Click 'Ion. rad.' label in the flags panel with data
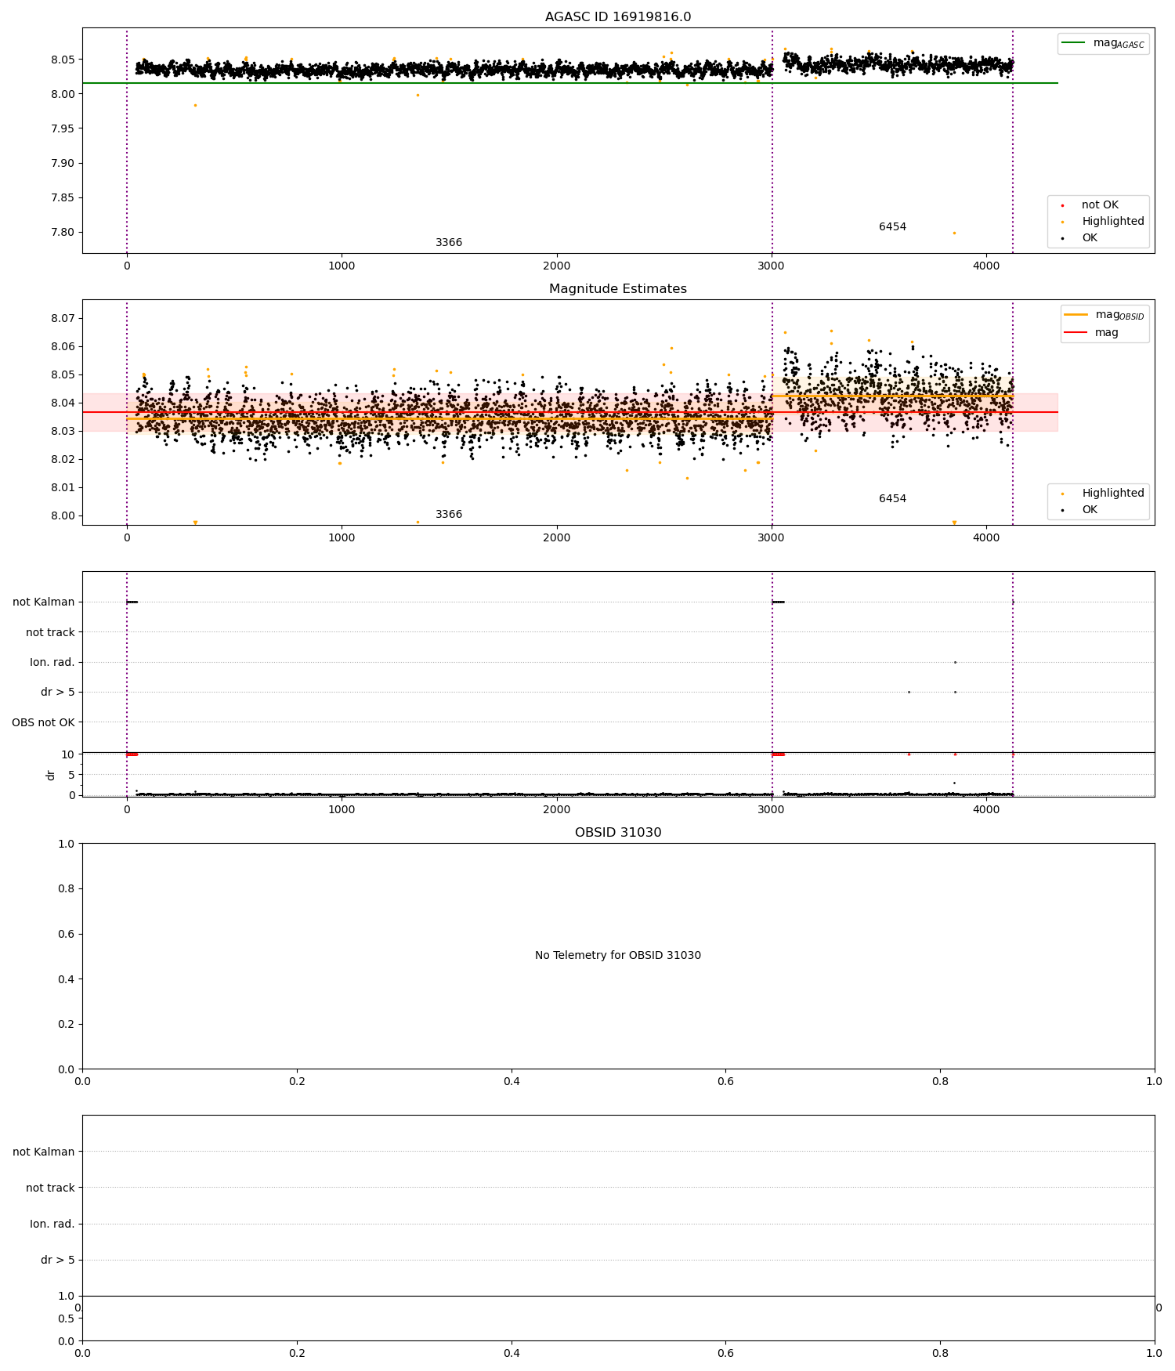The width and height of the screenshot is (1175, 1371). [52, 663]
